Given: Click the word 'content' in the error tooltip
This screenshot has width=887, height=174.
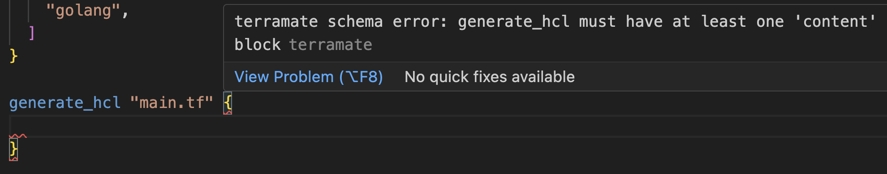Looking at the screenshot, I should (835, 21).
